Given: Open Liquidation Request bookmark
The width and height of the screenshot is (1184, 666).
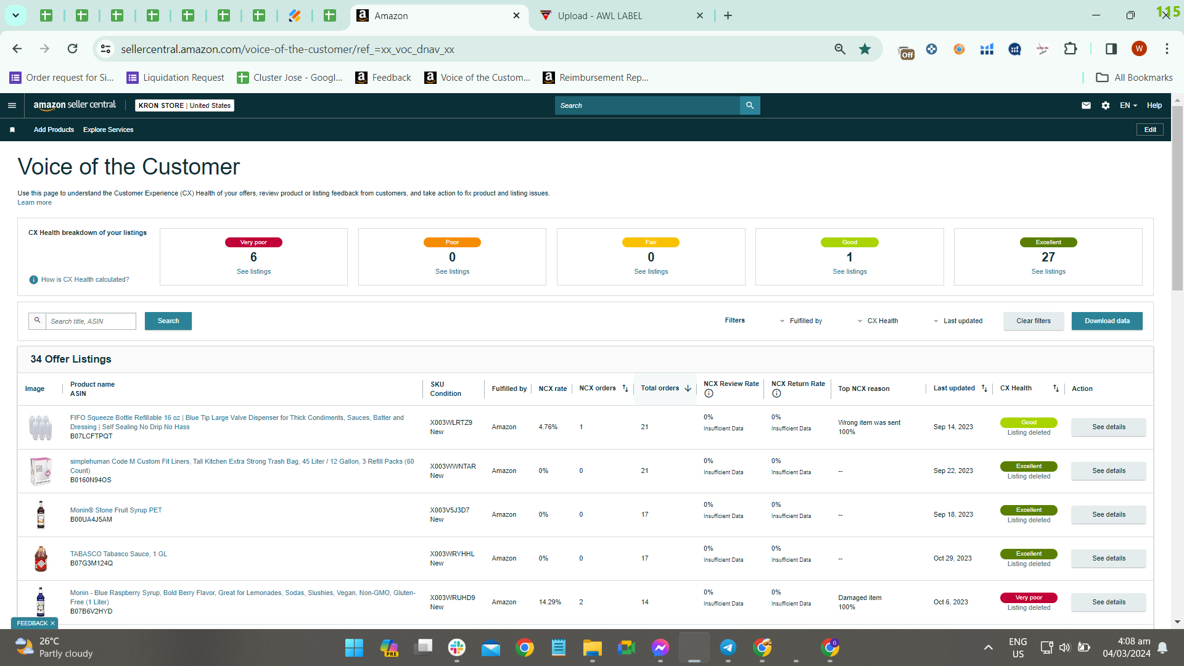Looking at the screenshot, I should [x=176, y=77].
